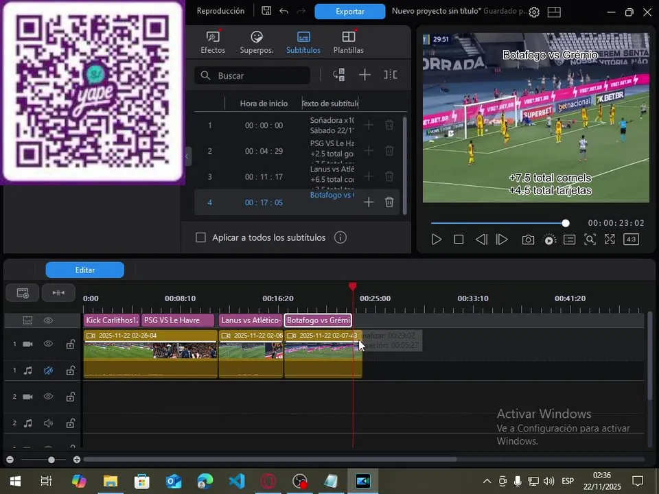
Task: Click the subtitle list icon under the preview
Action: tap(570, 239)
